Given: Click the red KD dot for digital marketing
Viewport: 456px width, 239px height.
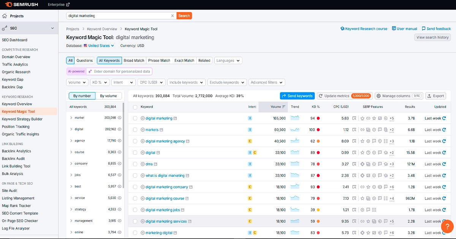Looking at the screenshot, I should point(318,118).
